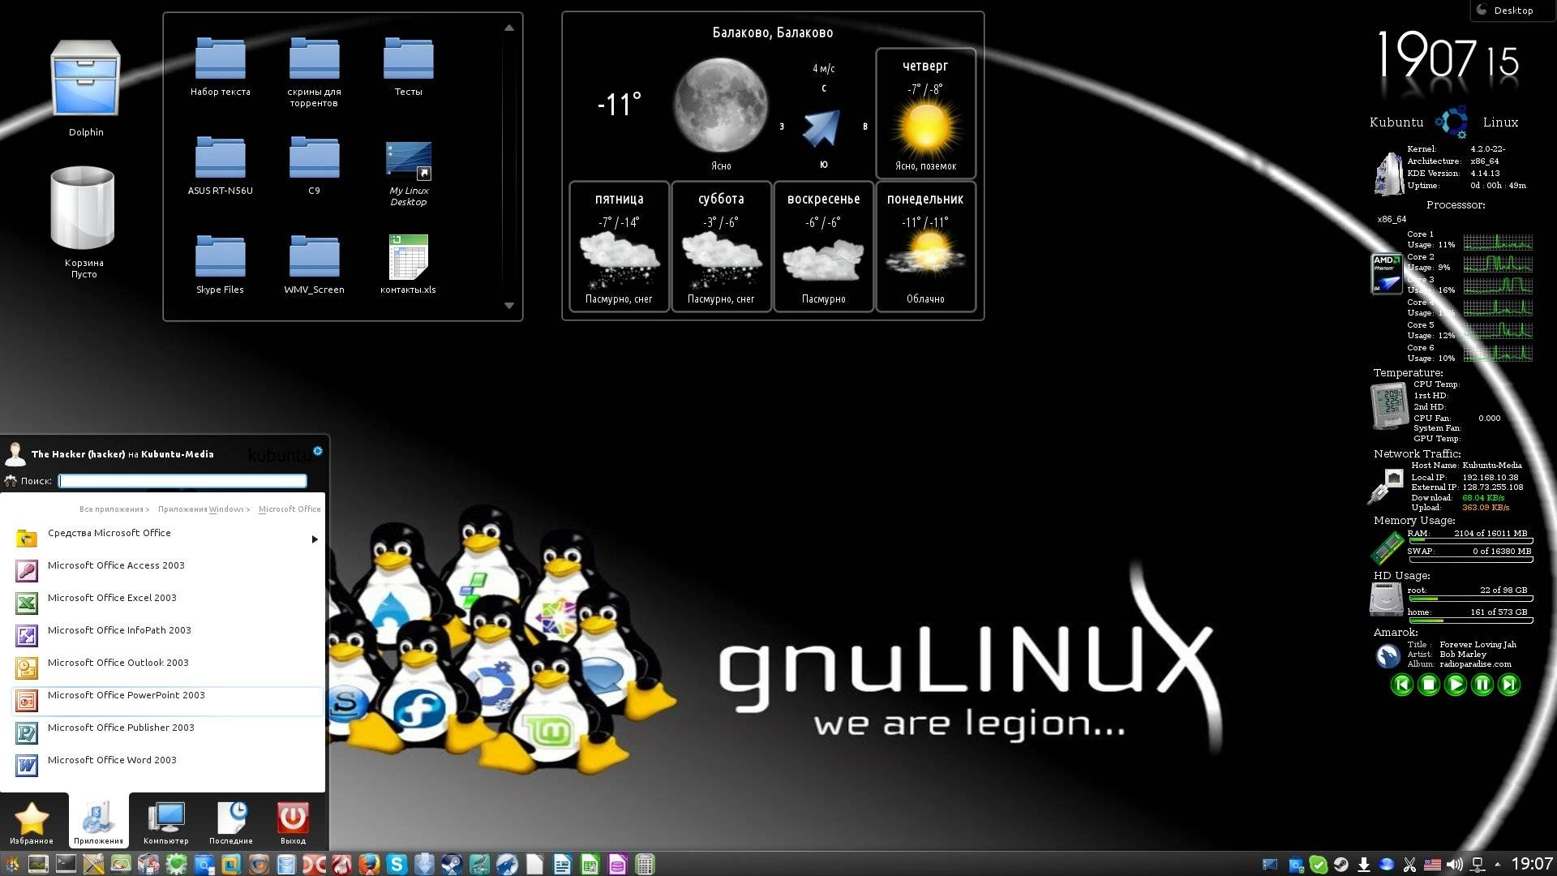
Task: Open скрины для торрентов folder
Action: tap(314, 71)
